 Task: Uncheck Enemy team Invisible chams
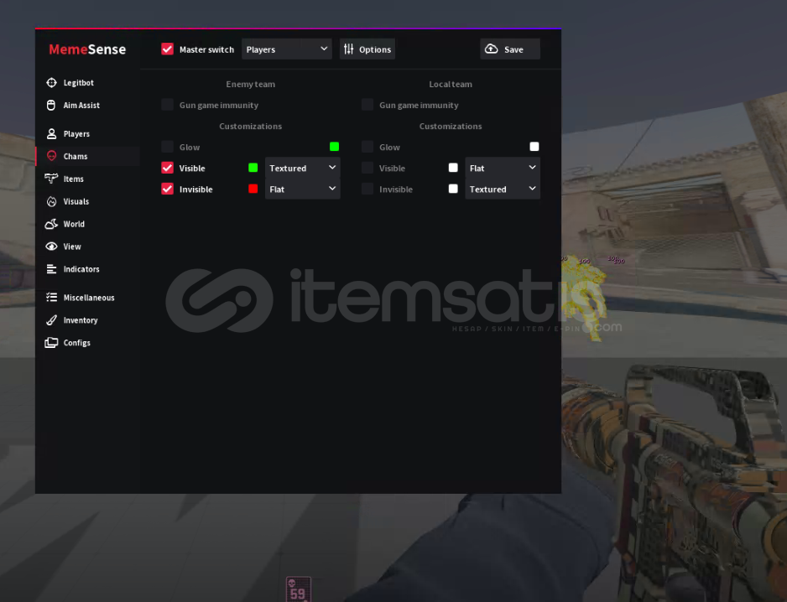167,189
